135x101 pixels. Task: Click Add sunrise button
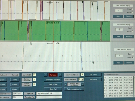93,75
